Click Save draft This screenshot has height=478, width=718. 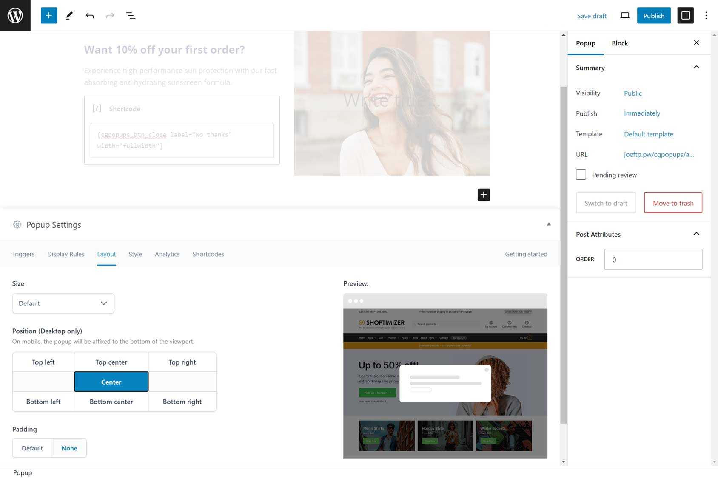[x=592, y=16]
